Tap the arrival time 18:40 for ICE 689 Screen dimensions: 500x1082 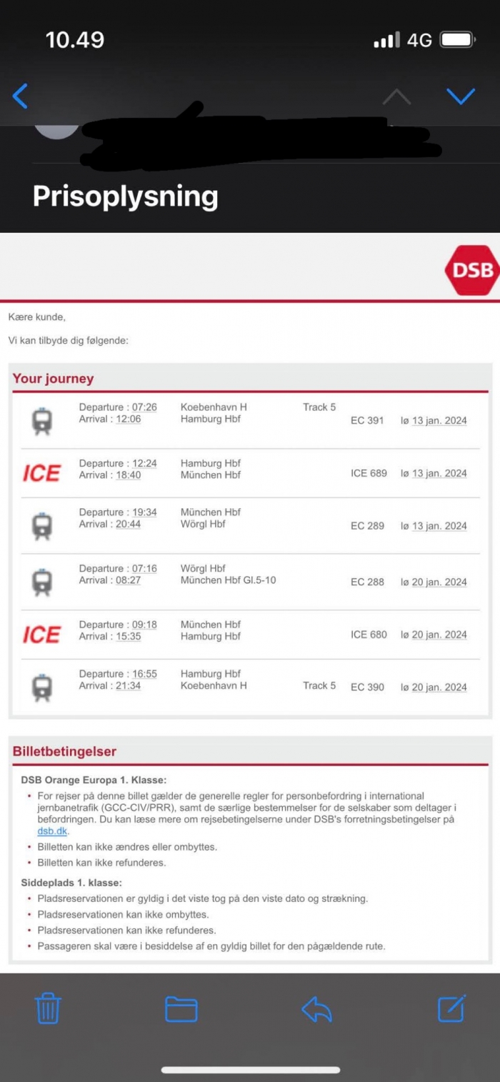click(x=128, y=475)
